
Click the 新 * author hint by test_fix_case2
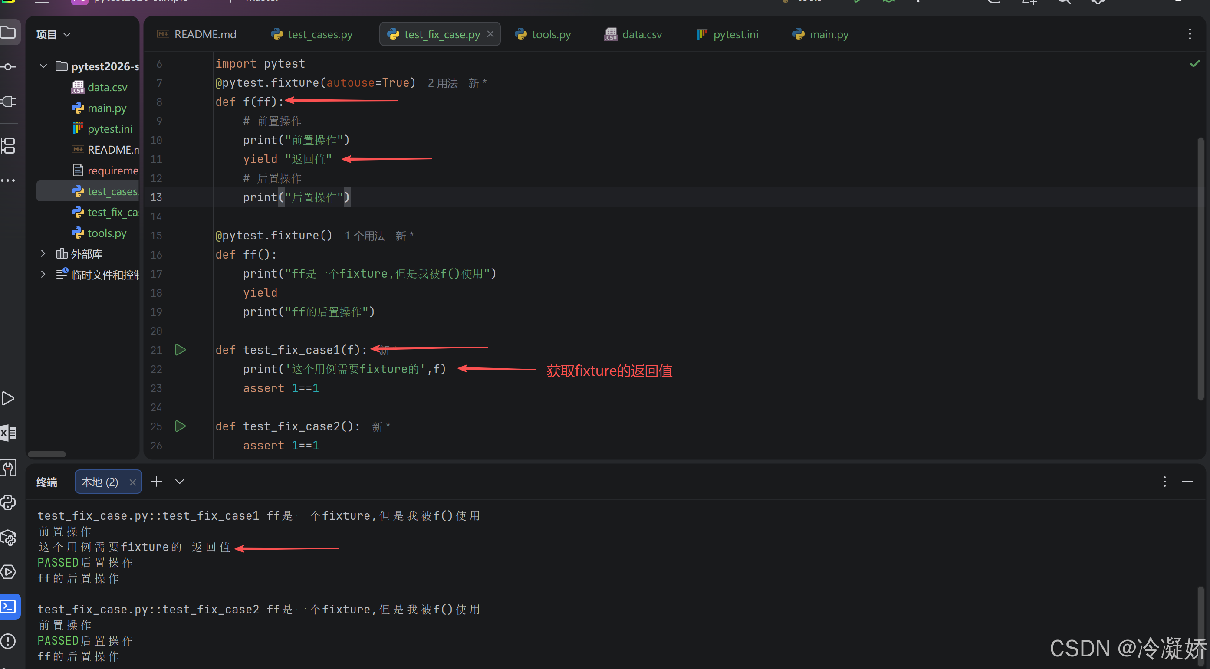point(381,427)
